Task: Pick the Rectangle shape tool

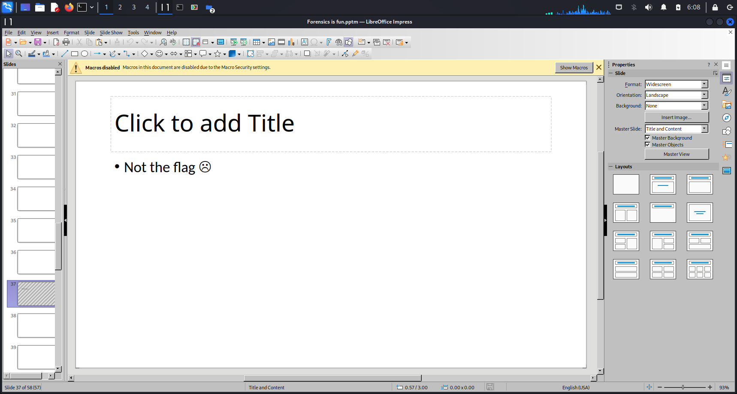Action: coord(74,54)
